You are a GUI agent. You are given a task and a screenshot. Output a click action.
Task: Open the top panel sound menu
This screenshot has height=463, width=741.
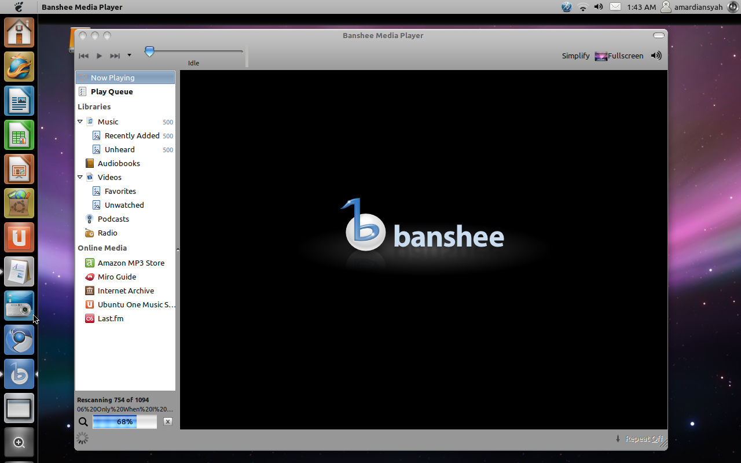599,7
